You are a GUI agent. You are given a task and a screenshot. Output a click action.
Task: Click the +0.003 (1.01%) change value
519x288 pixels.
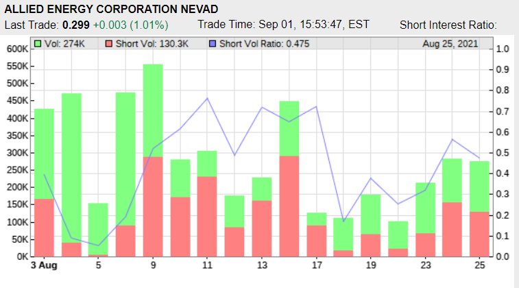(130, 25)
